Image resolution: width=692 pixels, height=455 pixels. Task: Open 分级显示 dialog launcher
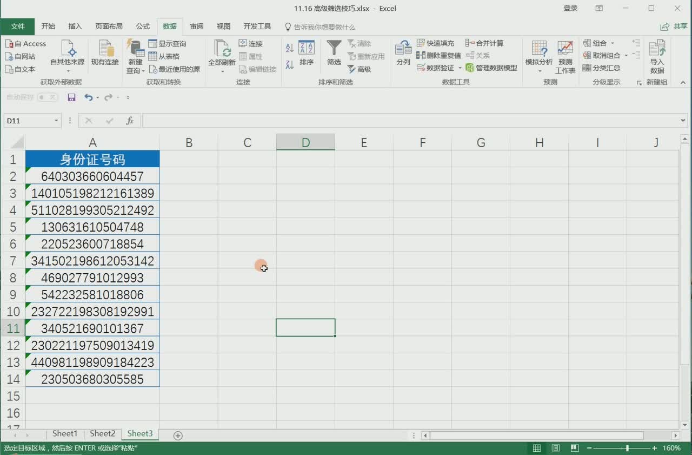639,83
